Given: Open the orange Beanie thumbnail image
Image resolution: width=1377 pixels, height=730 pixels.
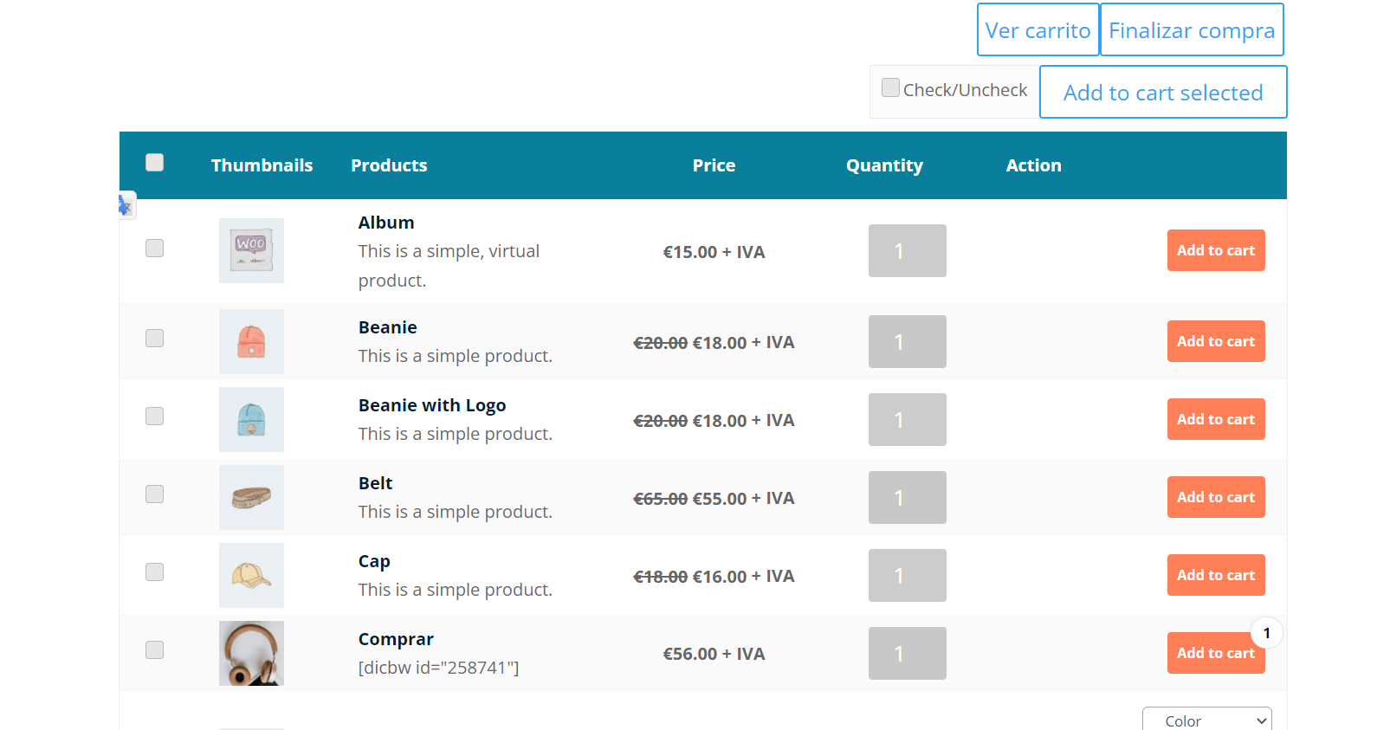Looking at the screenshot, I should click(x=251, y=341).
